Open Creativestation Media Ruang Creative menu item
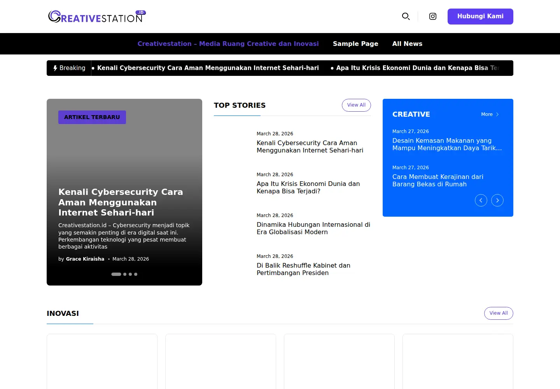Viewport: 560px width, 389px height. click(x=228, y=44)
